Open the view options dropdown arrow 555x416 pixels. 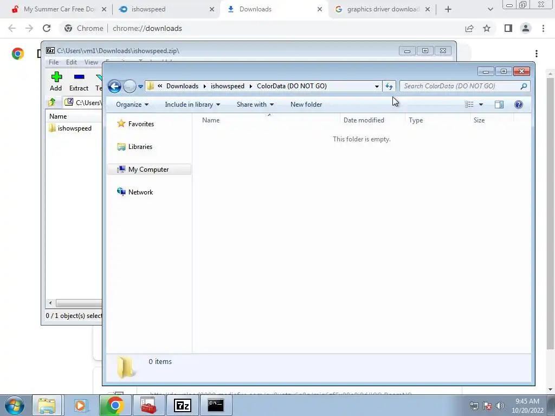pyautogui.click(x=481, y=105)
